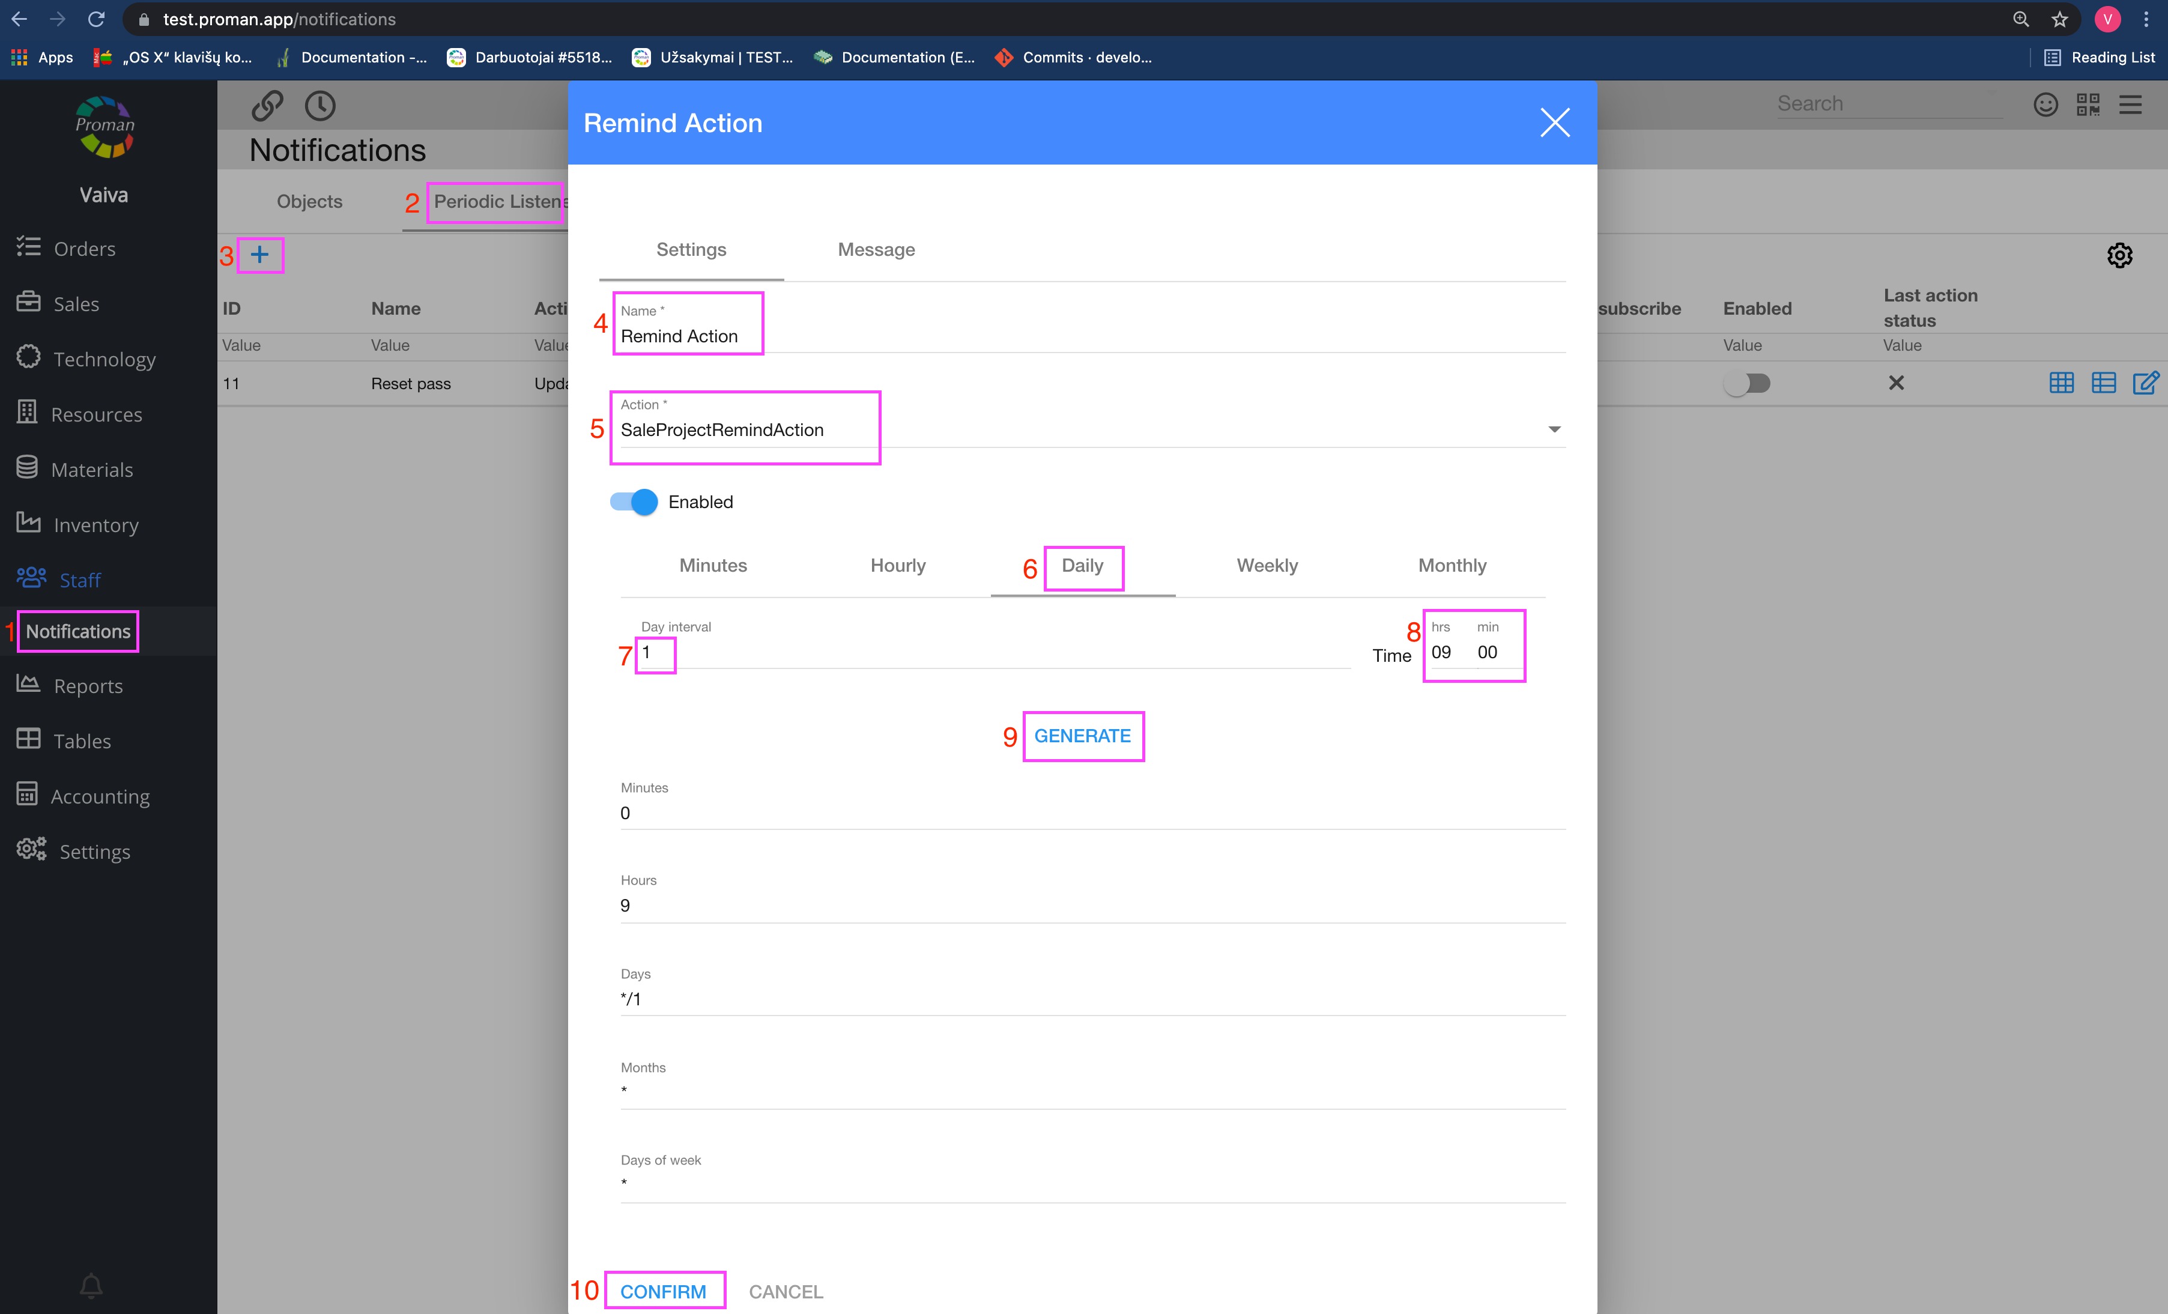Switch to the Message tab
This screenshot has width=2168, height=1314.
coord(876,250)
